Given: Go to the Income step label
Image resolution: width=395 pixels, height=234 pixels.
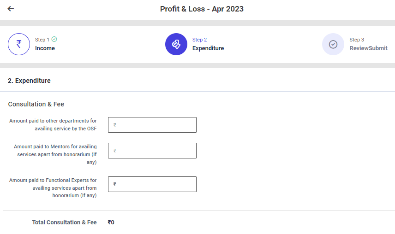Looking at the screenshot, I should click(x=45, y=48).
